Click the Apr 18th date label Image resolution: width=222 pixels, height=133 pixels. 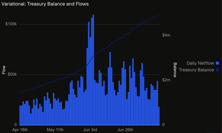point(20,130)
